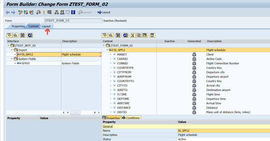Delete context node with trash icon
The height and width of the screenshot is (141, 270).
pyautogui.click(x=152, y=35)
